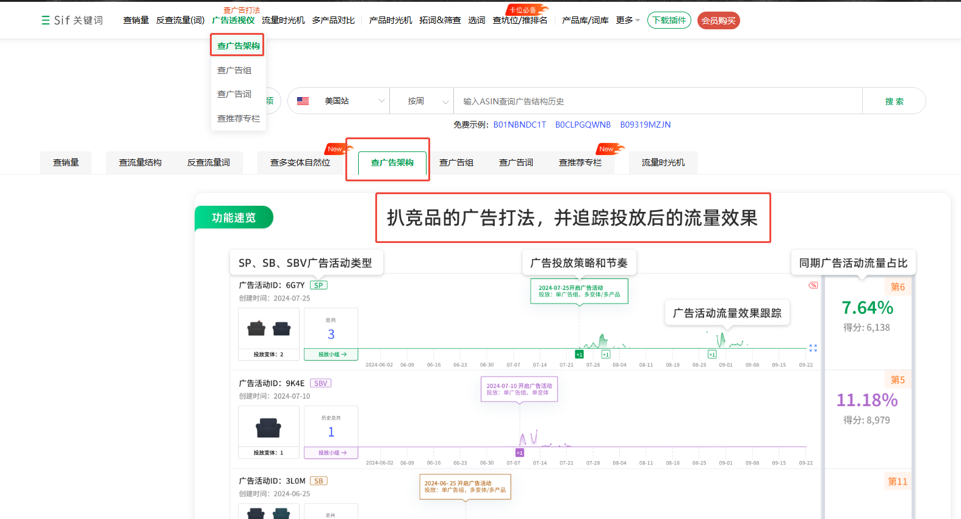Expand the 更多 menu in navigation
Image resolution: width=961 pixels, height=519 pixels.
tap(627, 21)
